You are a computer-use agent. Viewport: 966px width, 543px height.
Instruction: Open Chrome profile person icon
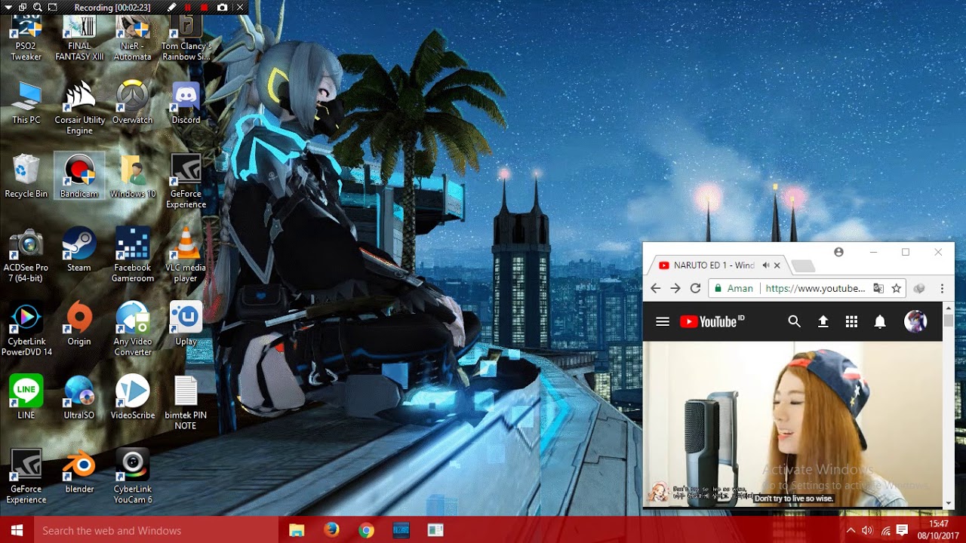point(838,252)
